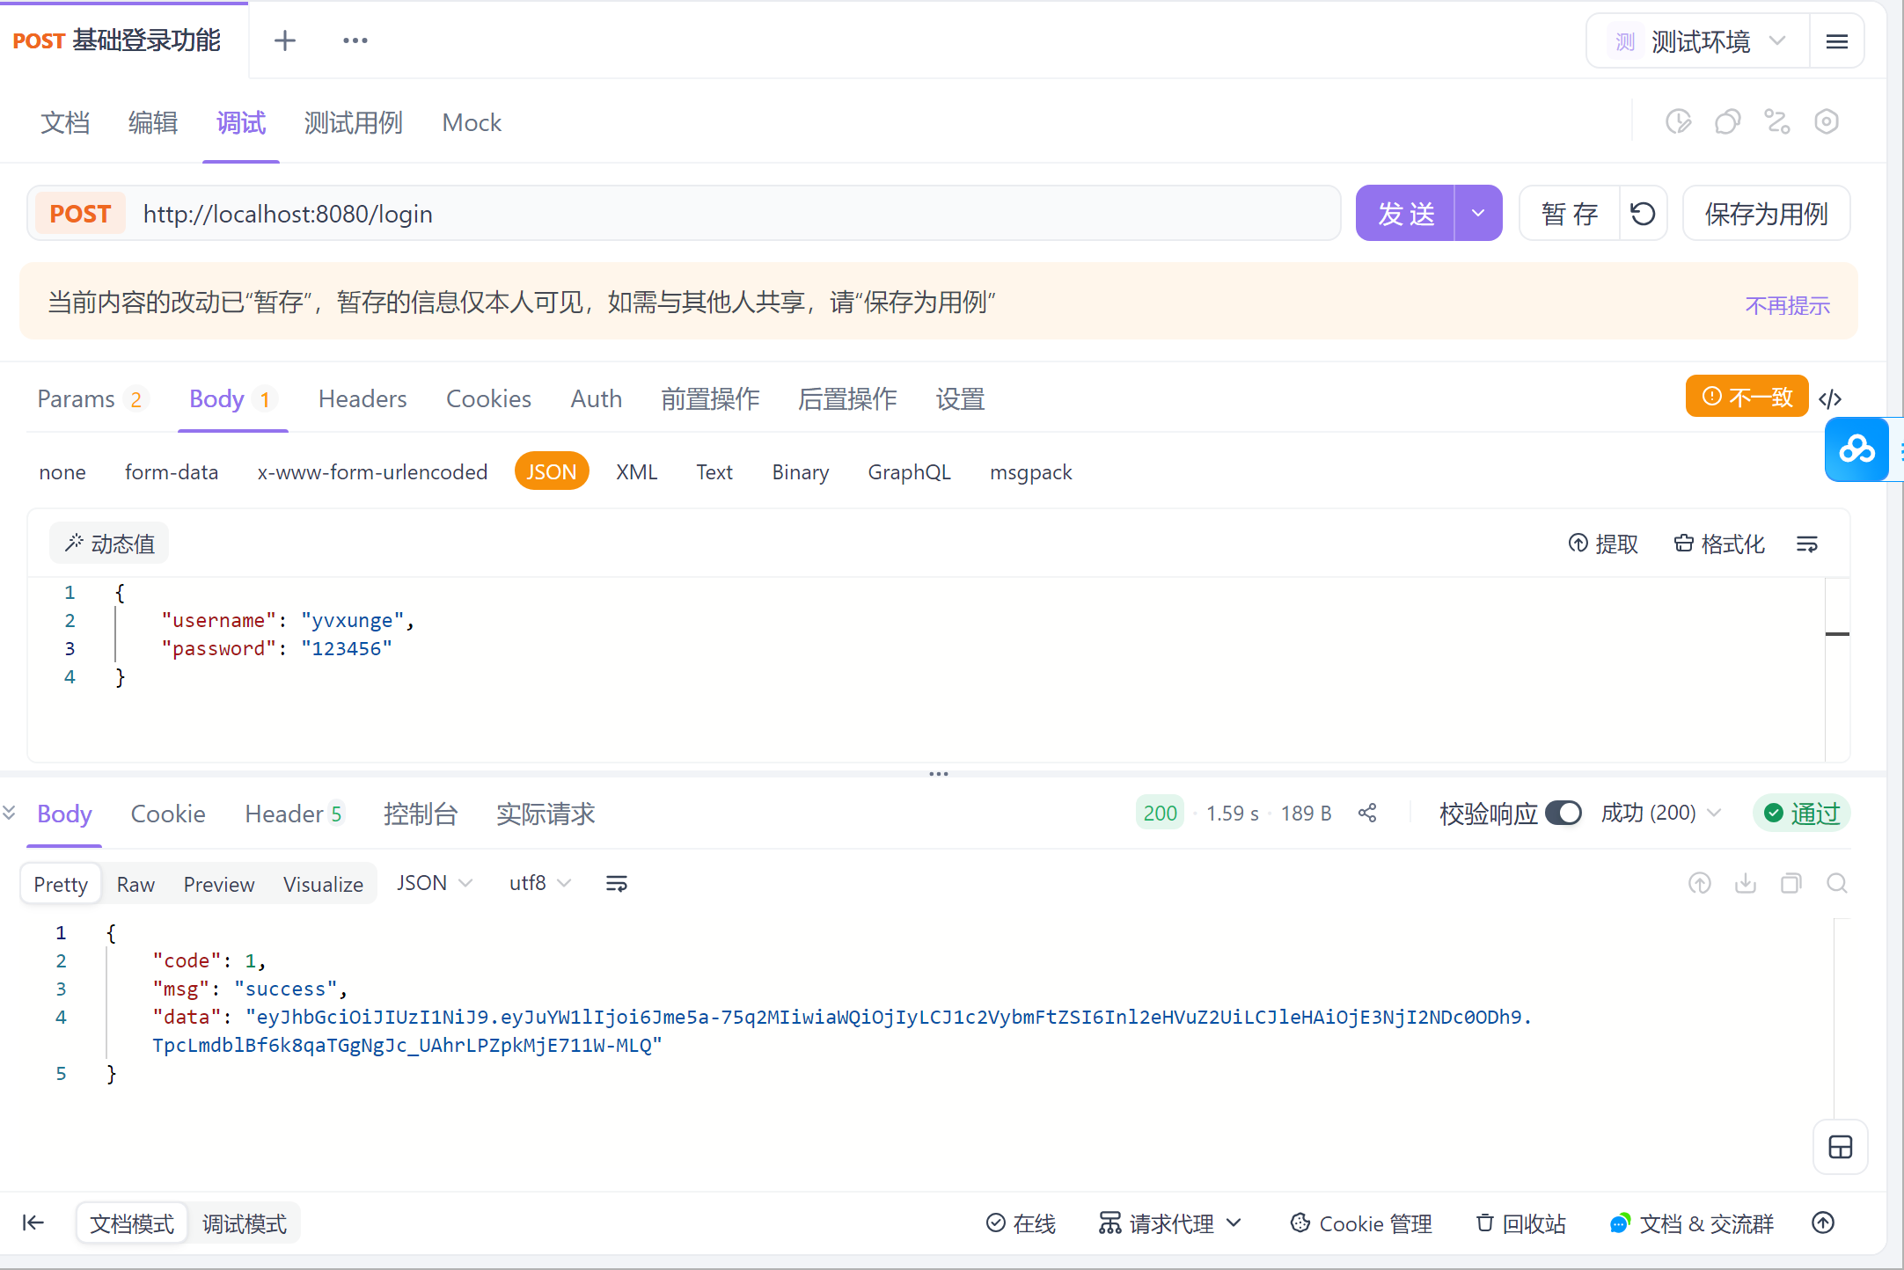Screen dimensions: 1904x1270
Task: Switch to the 文档 tab
Action: click(x=65, y=122)
